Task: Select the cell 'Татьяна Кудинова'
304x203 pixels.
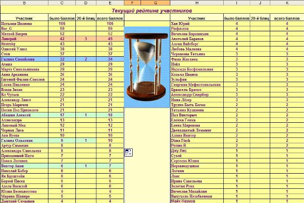Action: click(x=197, y=110)
